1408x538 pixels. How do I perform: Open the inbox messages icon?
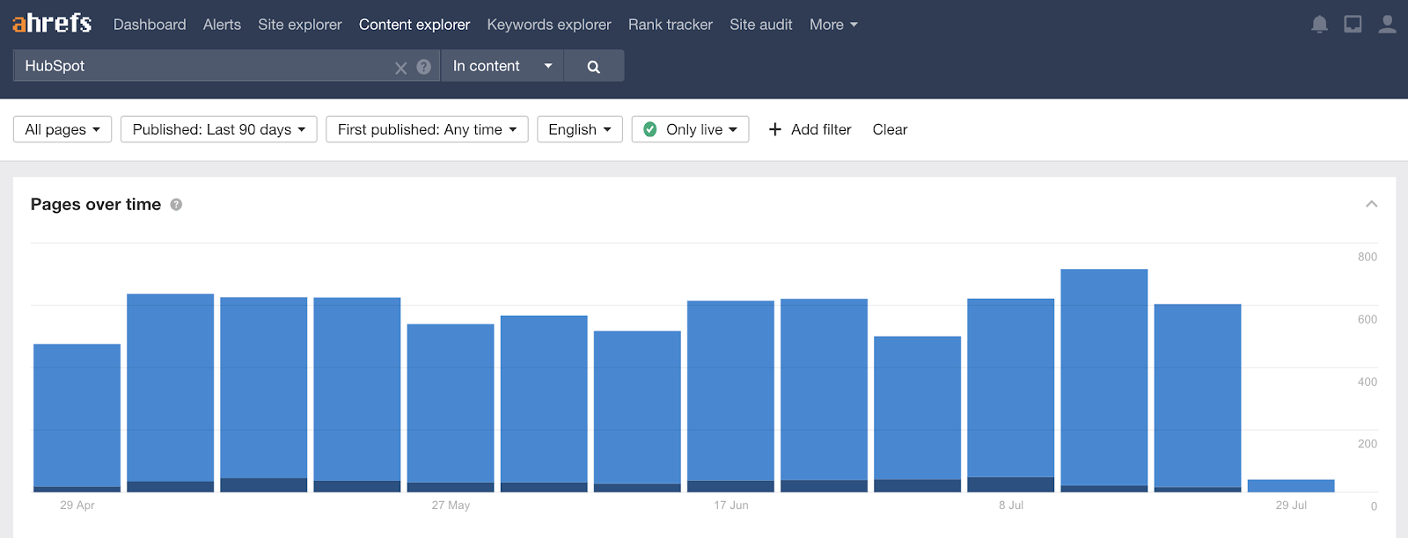pyautogui.click(x=1353, y=25)
